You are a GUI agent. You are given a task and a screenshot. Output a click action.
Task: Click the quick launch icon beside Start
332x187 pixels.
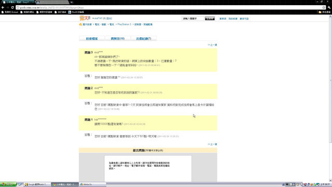point(20,184)
